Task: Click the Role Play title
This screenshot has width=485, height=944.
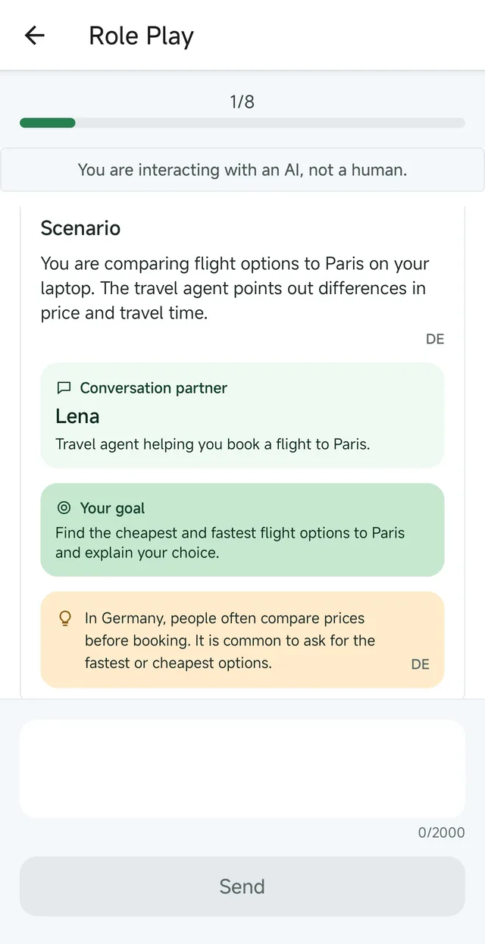Action: click(141, 36)
